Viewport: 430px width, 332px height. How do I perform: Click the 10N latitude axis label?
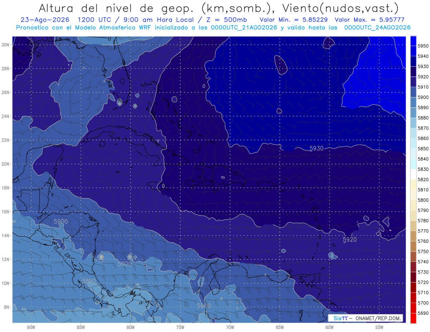pos(6,283)
